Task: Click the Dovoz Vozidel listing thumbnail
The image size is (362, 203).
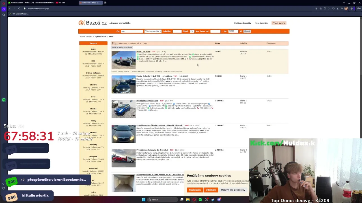Action: tap(124, 60)
